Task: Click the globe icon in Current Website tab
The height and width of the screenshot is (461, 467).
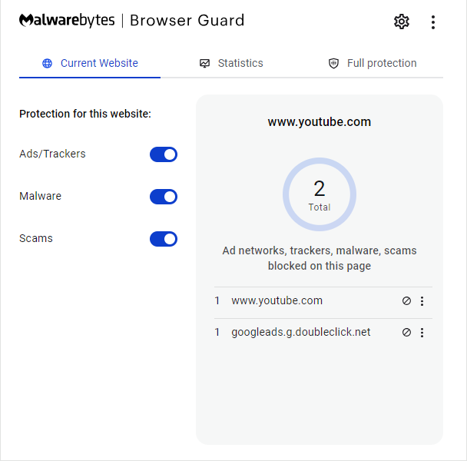Action: [x=47, y=63]
